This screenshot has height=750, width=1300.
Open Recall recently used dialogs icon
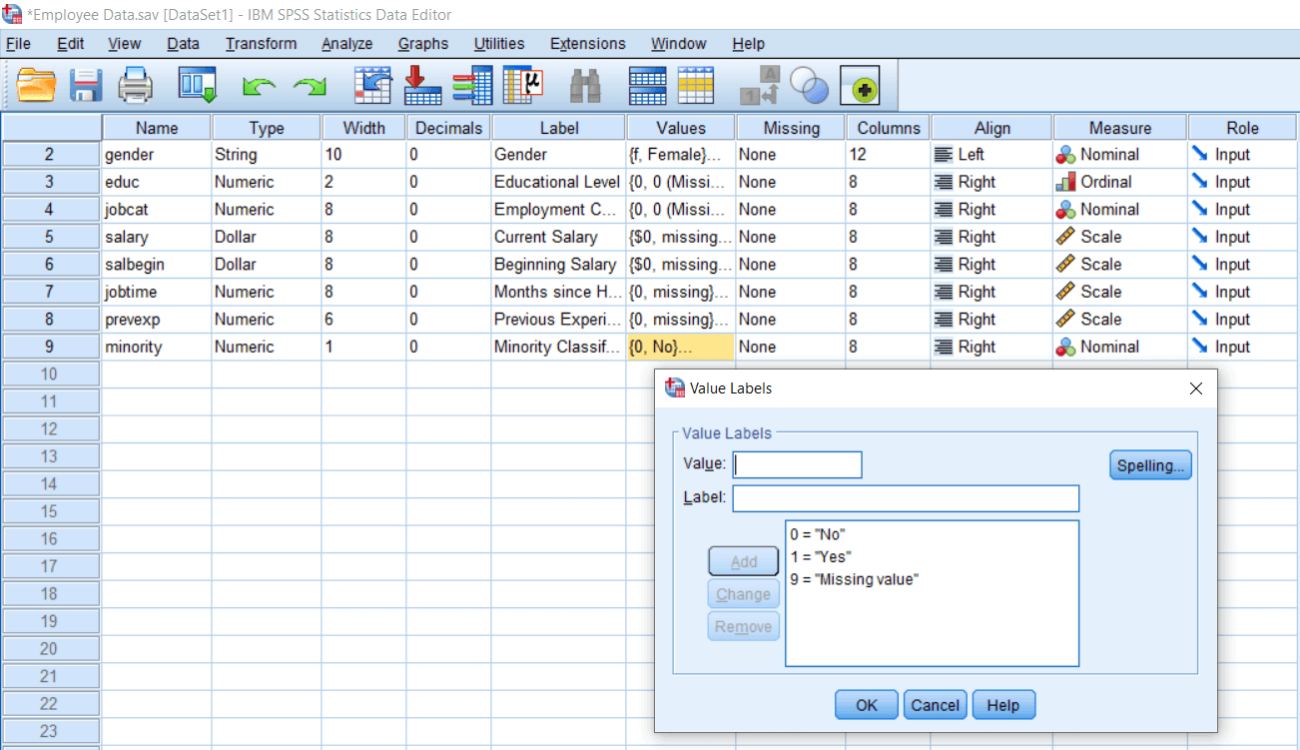pos(198,87)
